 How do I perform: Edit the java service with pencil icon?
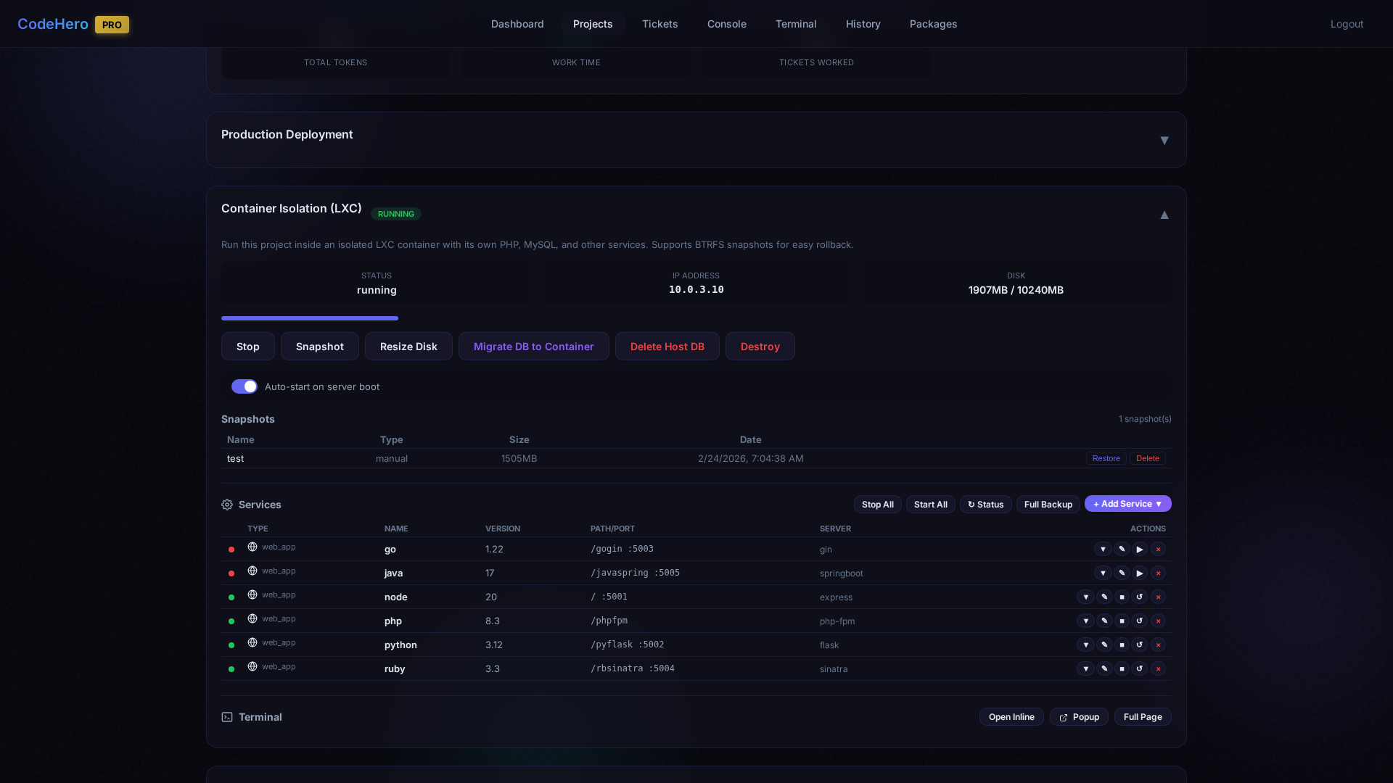(1122, 573)
